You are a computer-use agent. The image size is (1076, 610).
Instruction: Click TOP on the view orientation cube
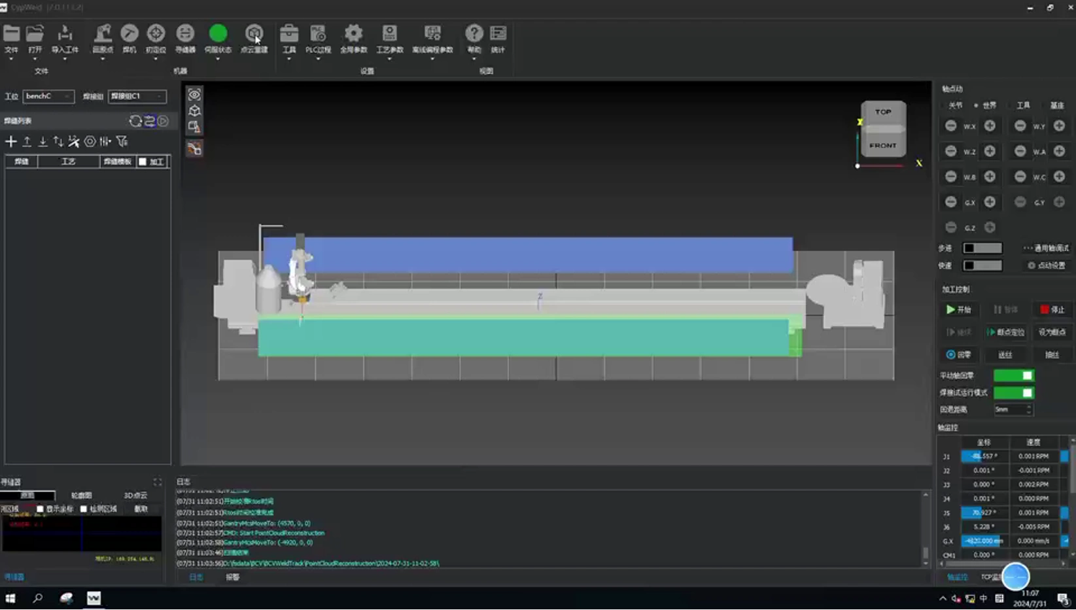[882, 112]
